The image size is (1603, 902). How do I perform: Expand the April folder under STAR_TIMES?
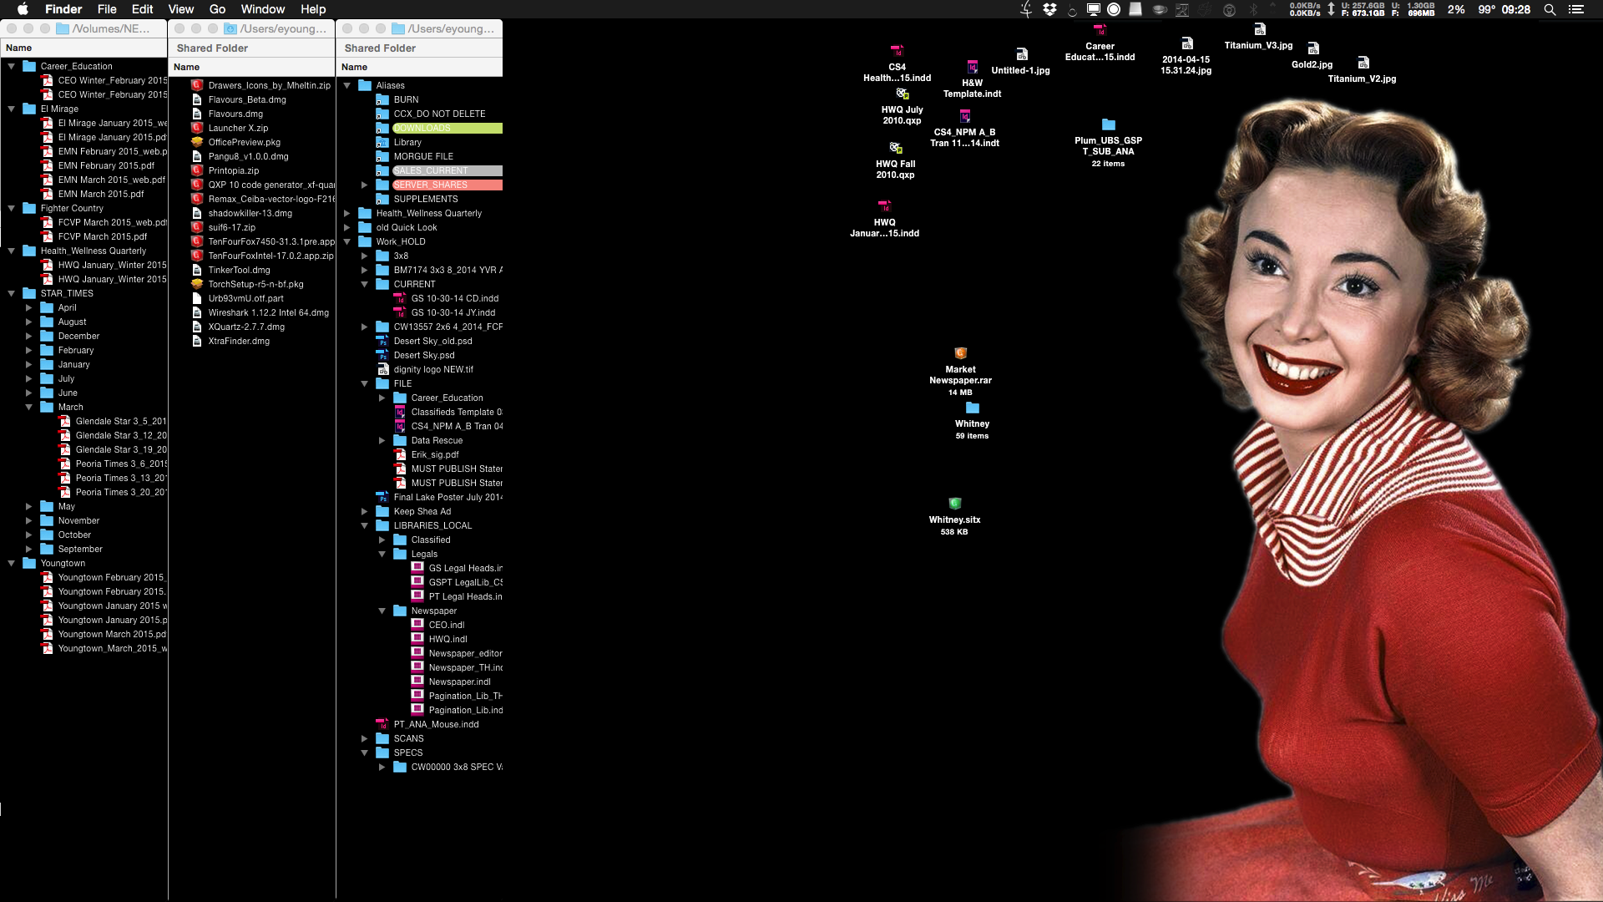tap(29, 307)
